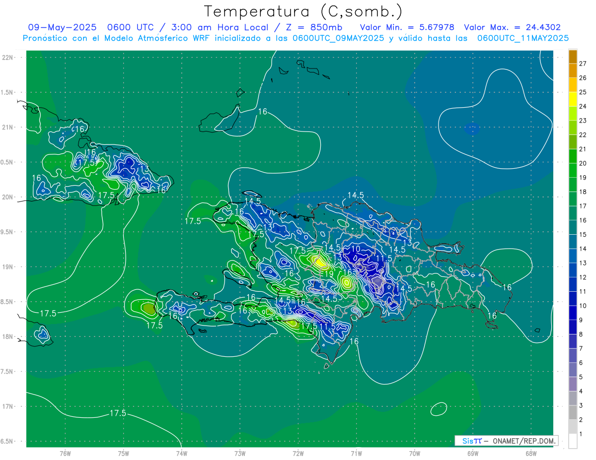
Task: Click the '10' contour label on the map
Action: point(356,249)
